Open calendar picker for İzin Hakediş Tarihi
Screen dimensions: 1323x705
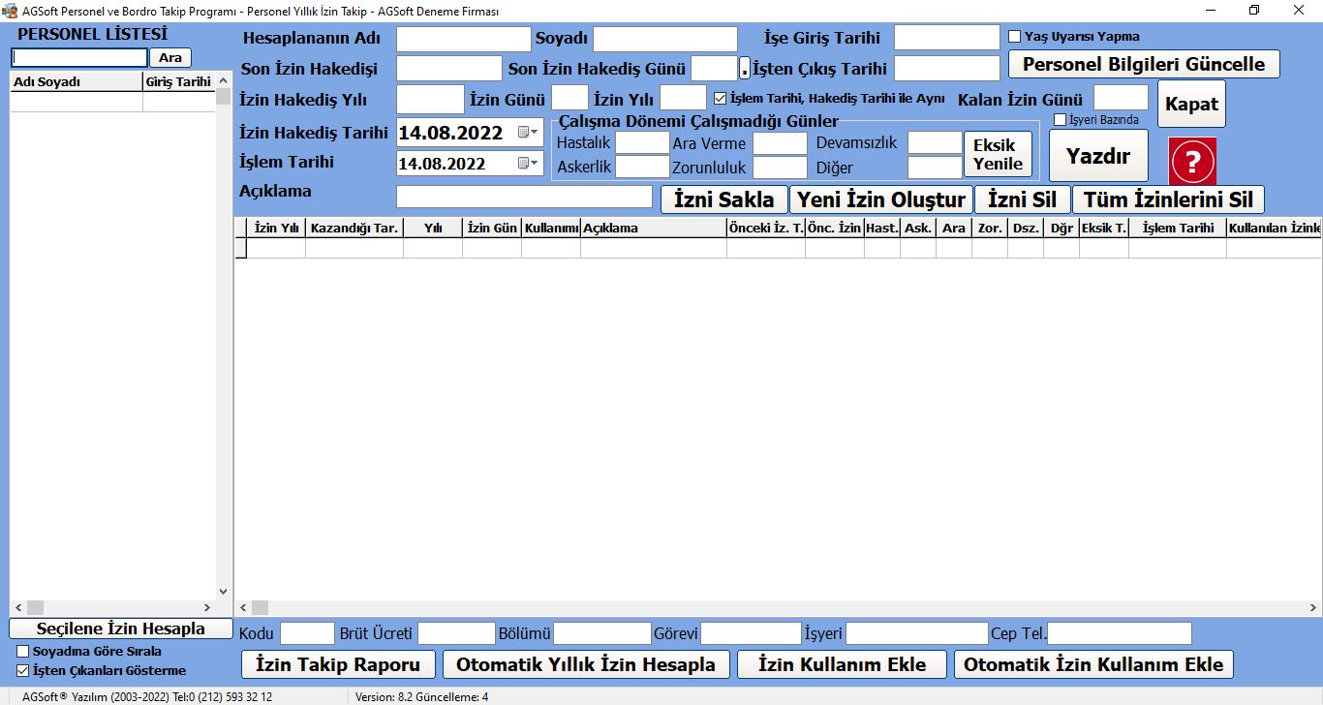click(x=528, y=133)
